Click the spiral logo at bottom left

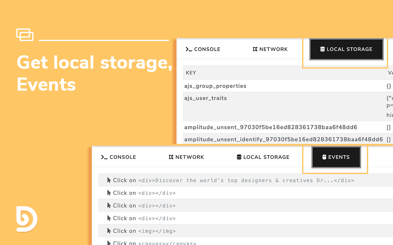click(27, 219)
